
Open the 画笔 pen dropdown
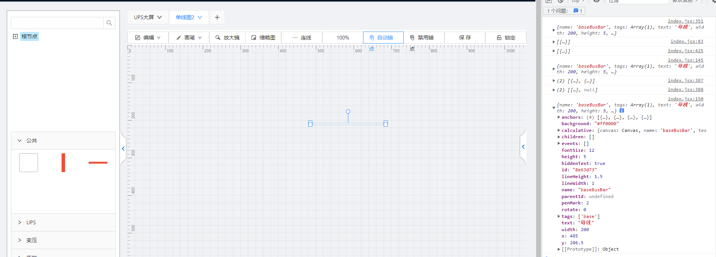(189, 38)
